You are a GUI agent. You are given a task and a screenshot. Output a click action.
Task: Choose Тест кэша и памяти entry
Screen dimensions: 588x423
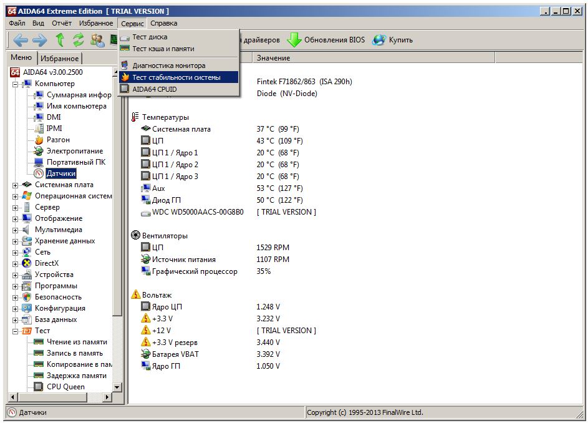tap(178, 49)
